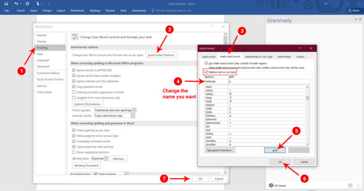Viewport: 364px width, 191px height.
Task: Click Cancel in the AutoCorrect dialog
Action: click(x=304, y=162)
